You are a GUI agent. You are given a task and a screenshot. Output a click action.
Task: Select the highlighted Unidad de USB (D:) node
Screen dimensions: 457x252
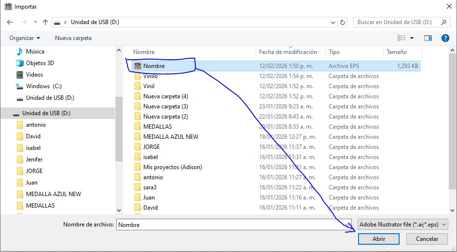click(46, 113)
